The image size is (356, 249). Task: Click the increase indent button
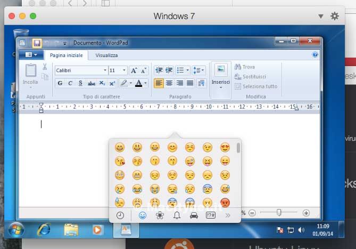(x=169, y=70)
